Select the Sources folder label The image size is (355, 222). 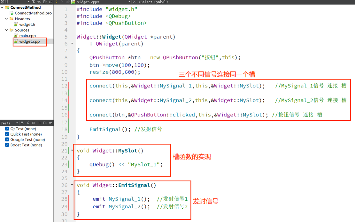click(x=22, y=30)
